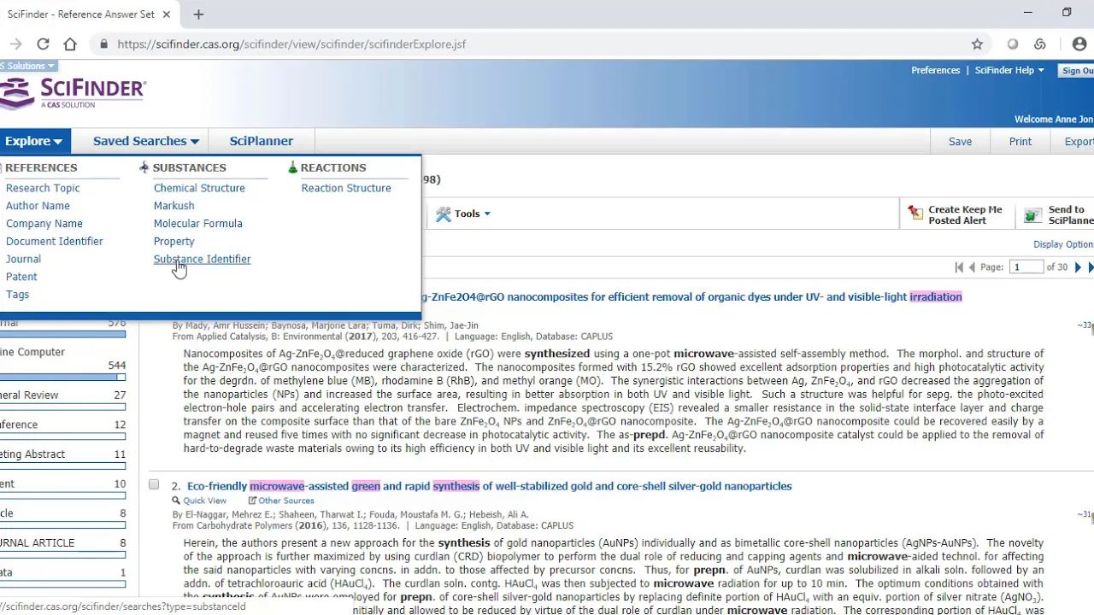Click the SciFinder logo
This screenshot has width=1094, height=615.
(73, 92)
